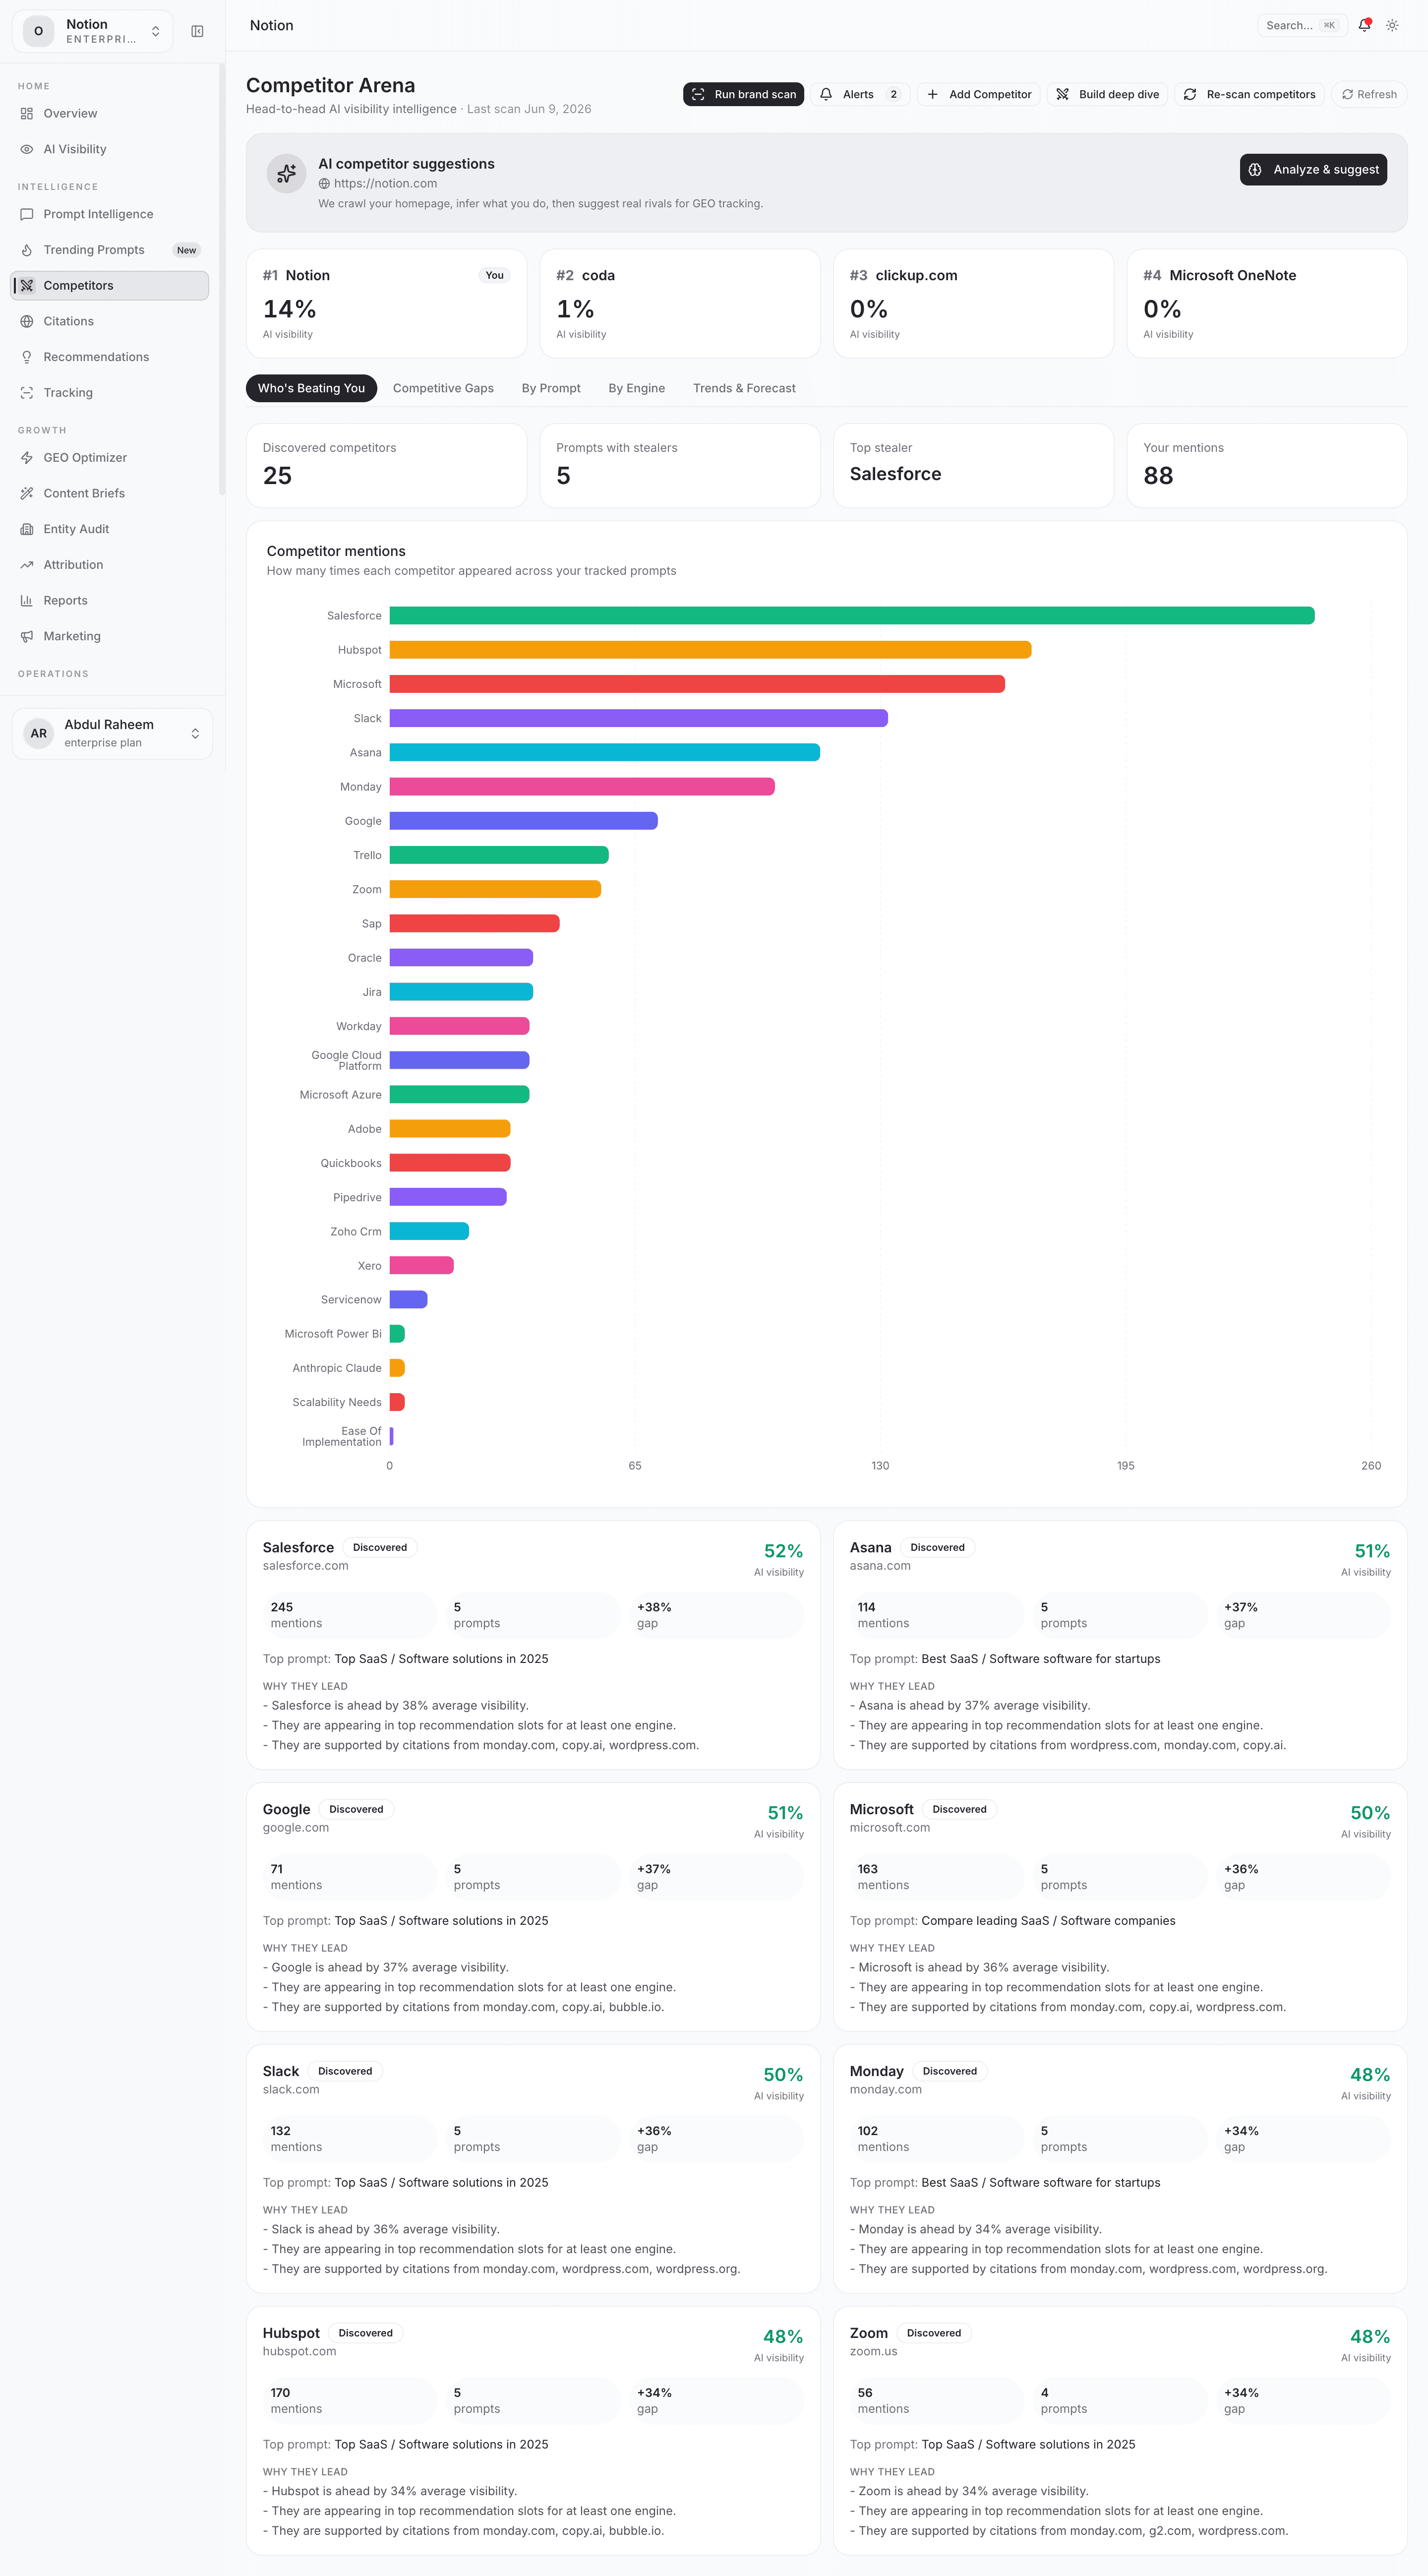Open the Tracking sidebar item
This screenshot has width=1428, height=2576.
coord(110,393)
